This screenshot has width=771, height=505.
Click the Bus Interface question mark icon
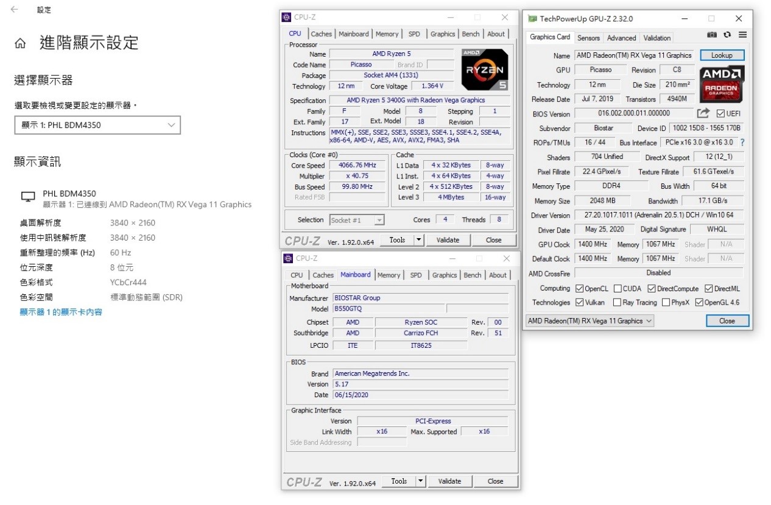click(742, 143)
